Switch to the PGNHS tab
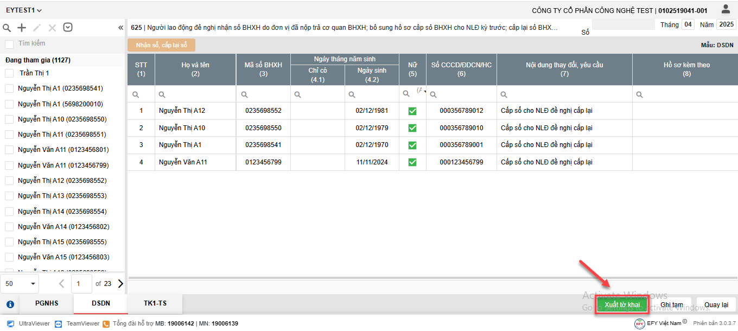The image size is (738, 331). click(47, 304)
